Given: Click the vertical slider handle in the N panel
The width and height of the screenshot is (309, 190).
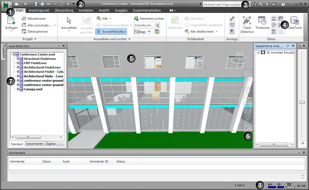Looking at the screenshot, I should [302, 102].
